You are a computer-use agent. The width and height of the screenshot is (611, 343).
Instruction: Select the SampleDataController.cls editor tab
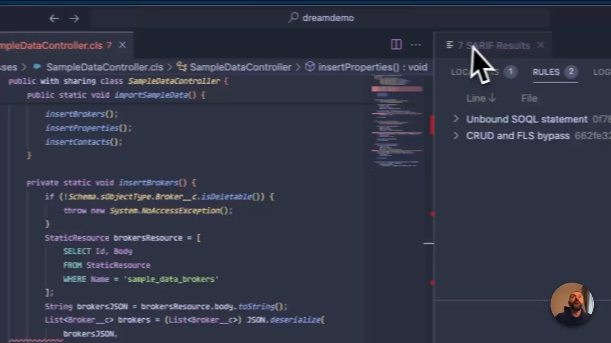52,45
